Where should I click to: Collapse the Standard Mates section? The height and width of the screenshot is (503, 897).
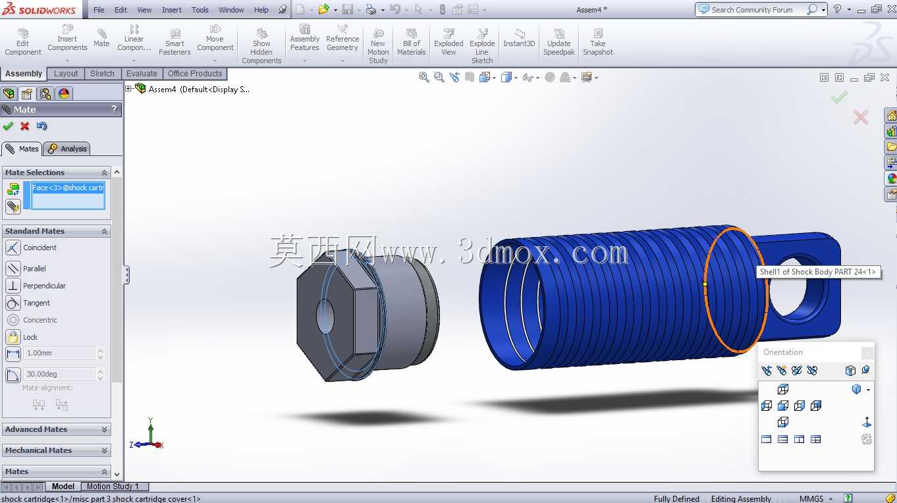(x=104, y=231)
